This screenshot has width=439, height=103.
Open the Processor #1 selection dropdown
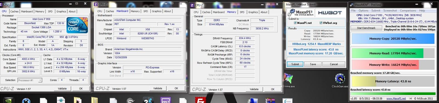pyautogui.click(x=30, y=80)
